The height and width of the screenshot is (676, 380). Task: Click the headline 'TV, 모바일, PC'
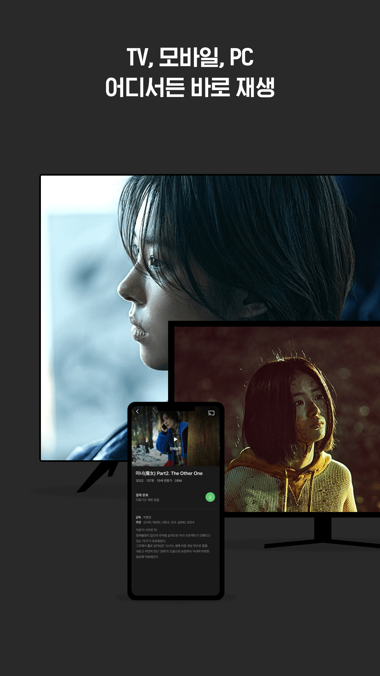(190, 57)
